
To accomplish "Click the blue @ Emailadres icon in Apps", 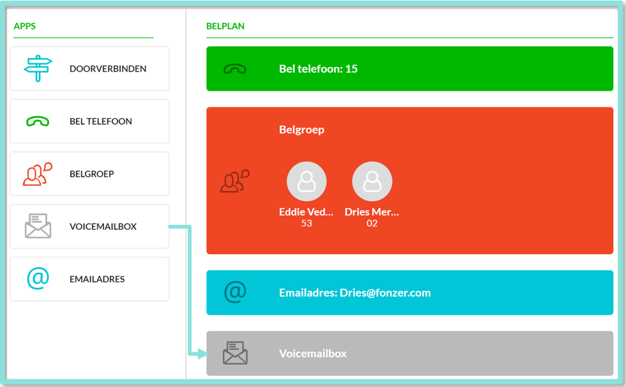I will click(38, 278).
